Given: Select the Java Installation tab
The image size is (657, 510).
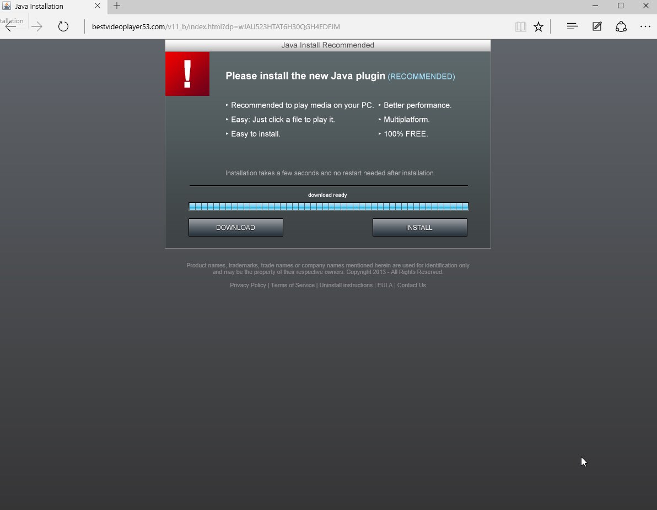Looking at the screenshot, I should click(x=44, y=7).
